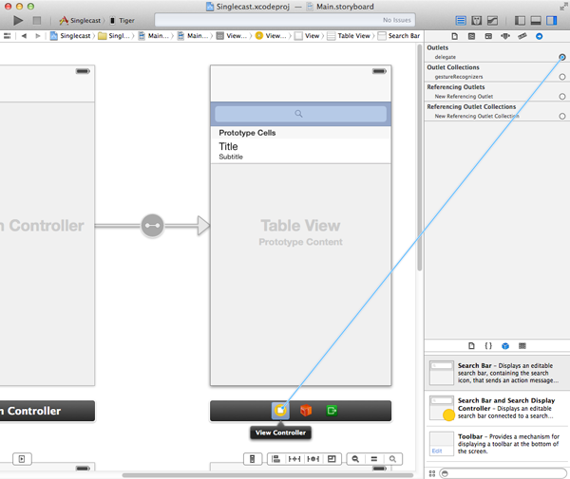Switch to the Assistant editor
The image size is (570, 479).
477,21
